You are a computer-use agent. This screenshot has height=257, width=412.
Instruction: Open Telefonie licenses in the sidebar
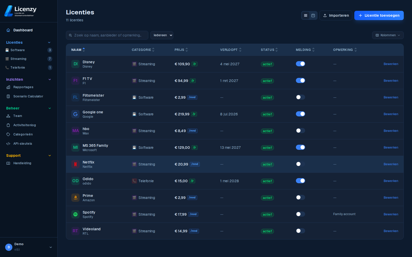point(29,68)
